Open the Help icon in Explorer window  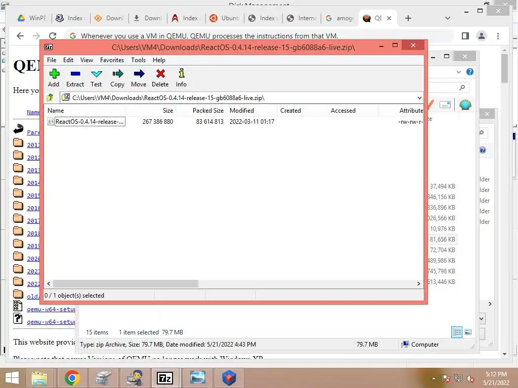coord(470,72)
